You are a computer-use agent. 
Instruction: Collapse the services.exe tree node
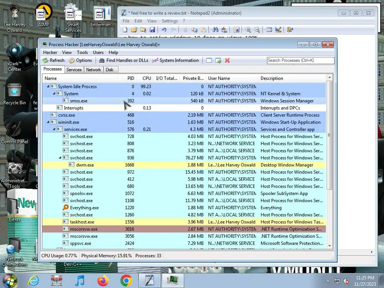(54, 129)
